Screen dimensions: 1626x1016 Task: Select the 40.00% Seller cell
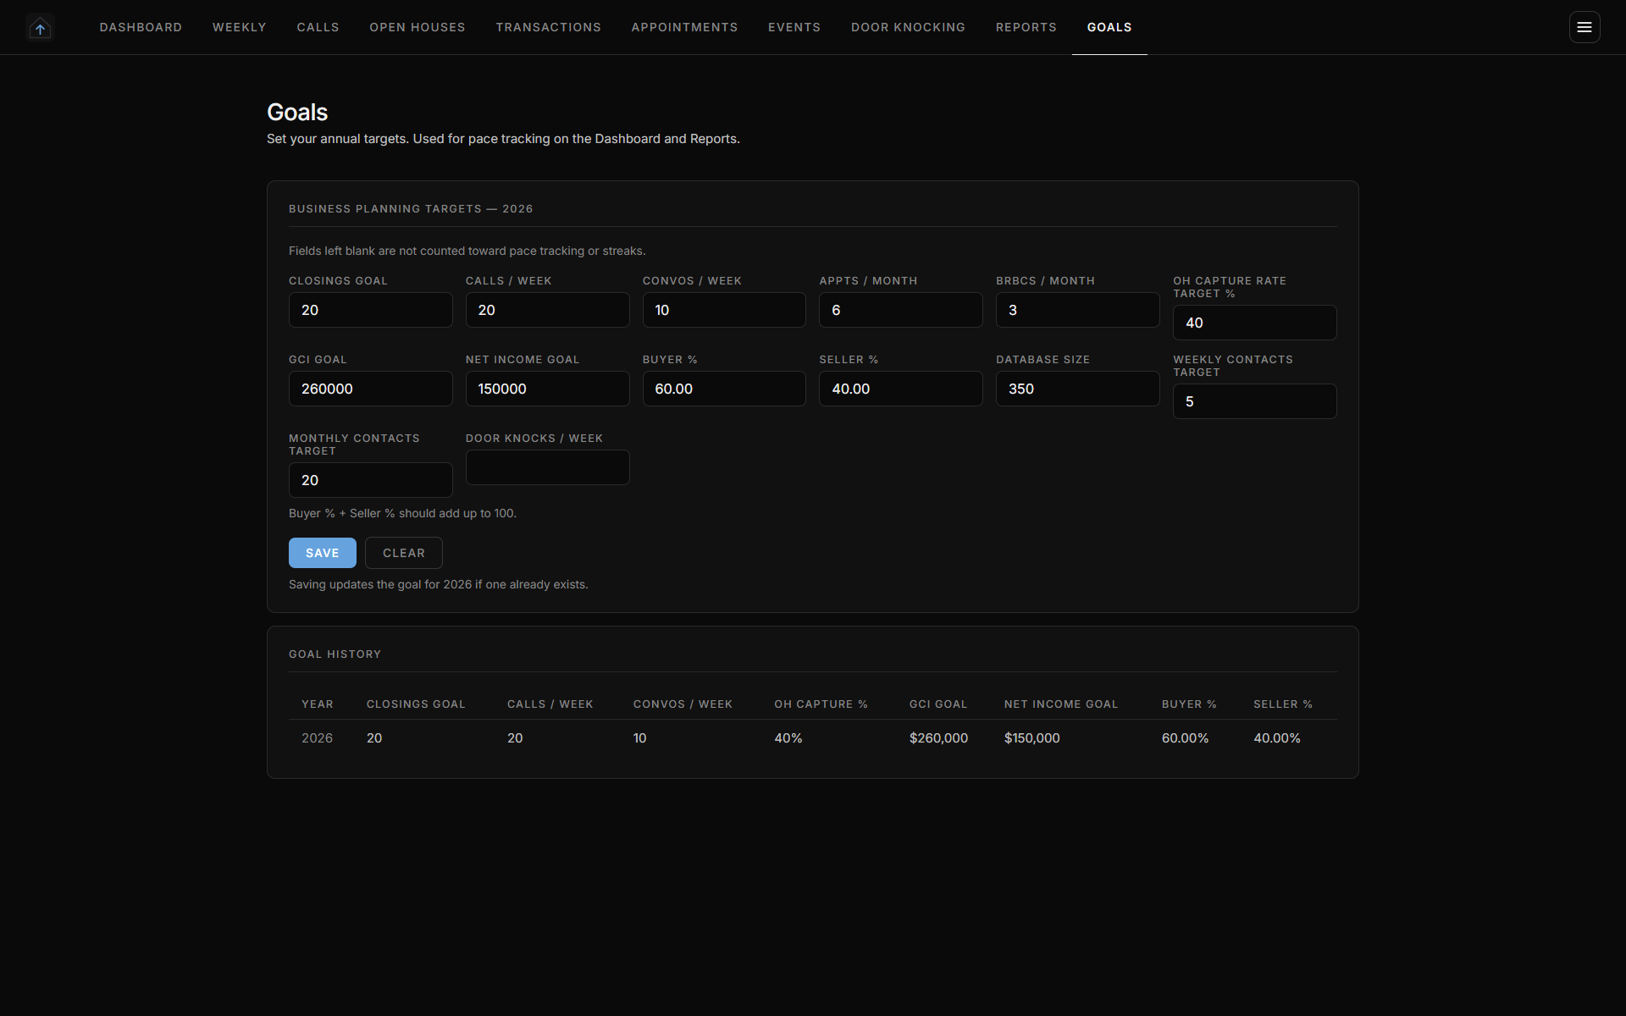point(1276,738)
